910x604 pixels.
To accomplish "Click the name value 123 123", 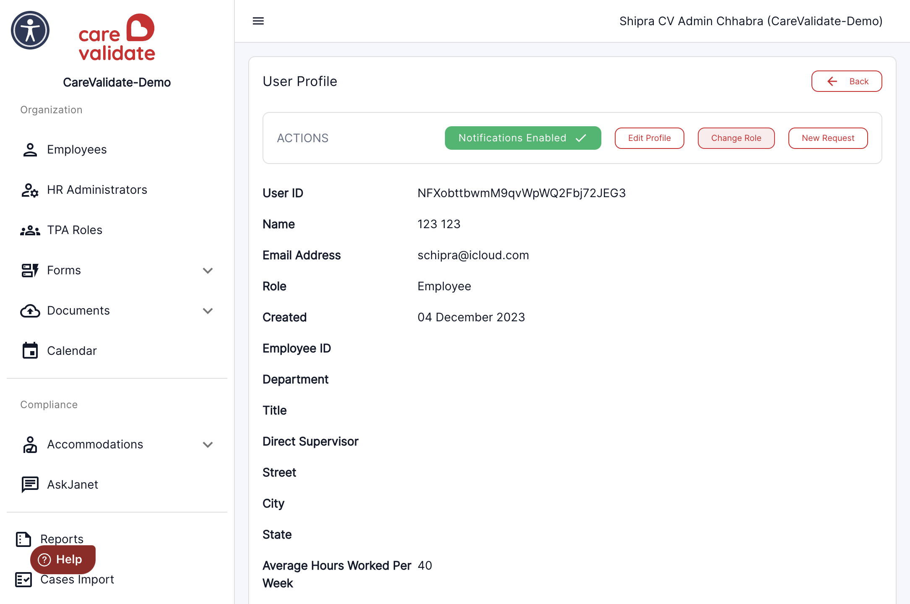I will (x=439, y=224).
